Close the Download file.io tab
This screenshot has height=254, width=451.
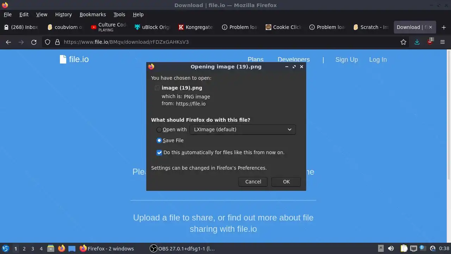tap(430, 27)
